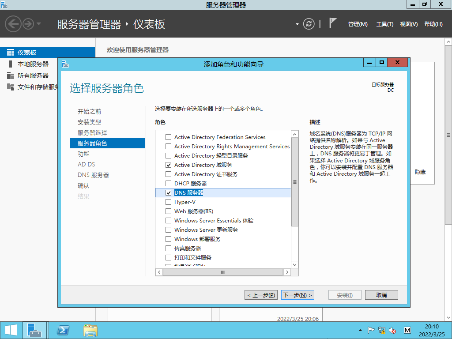Open the notifications flag icon
452x339 pixels.
coord(332,23)
